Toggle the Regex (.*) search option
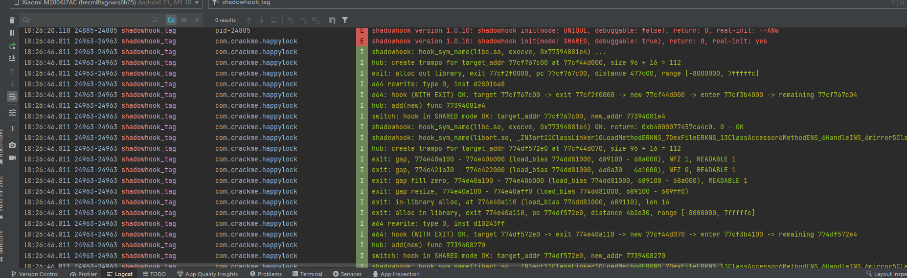 (197, 20)
